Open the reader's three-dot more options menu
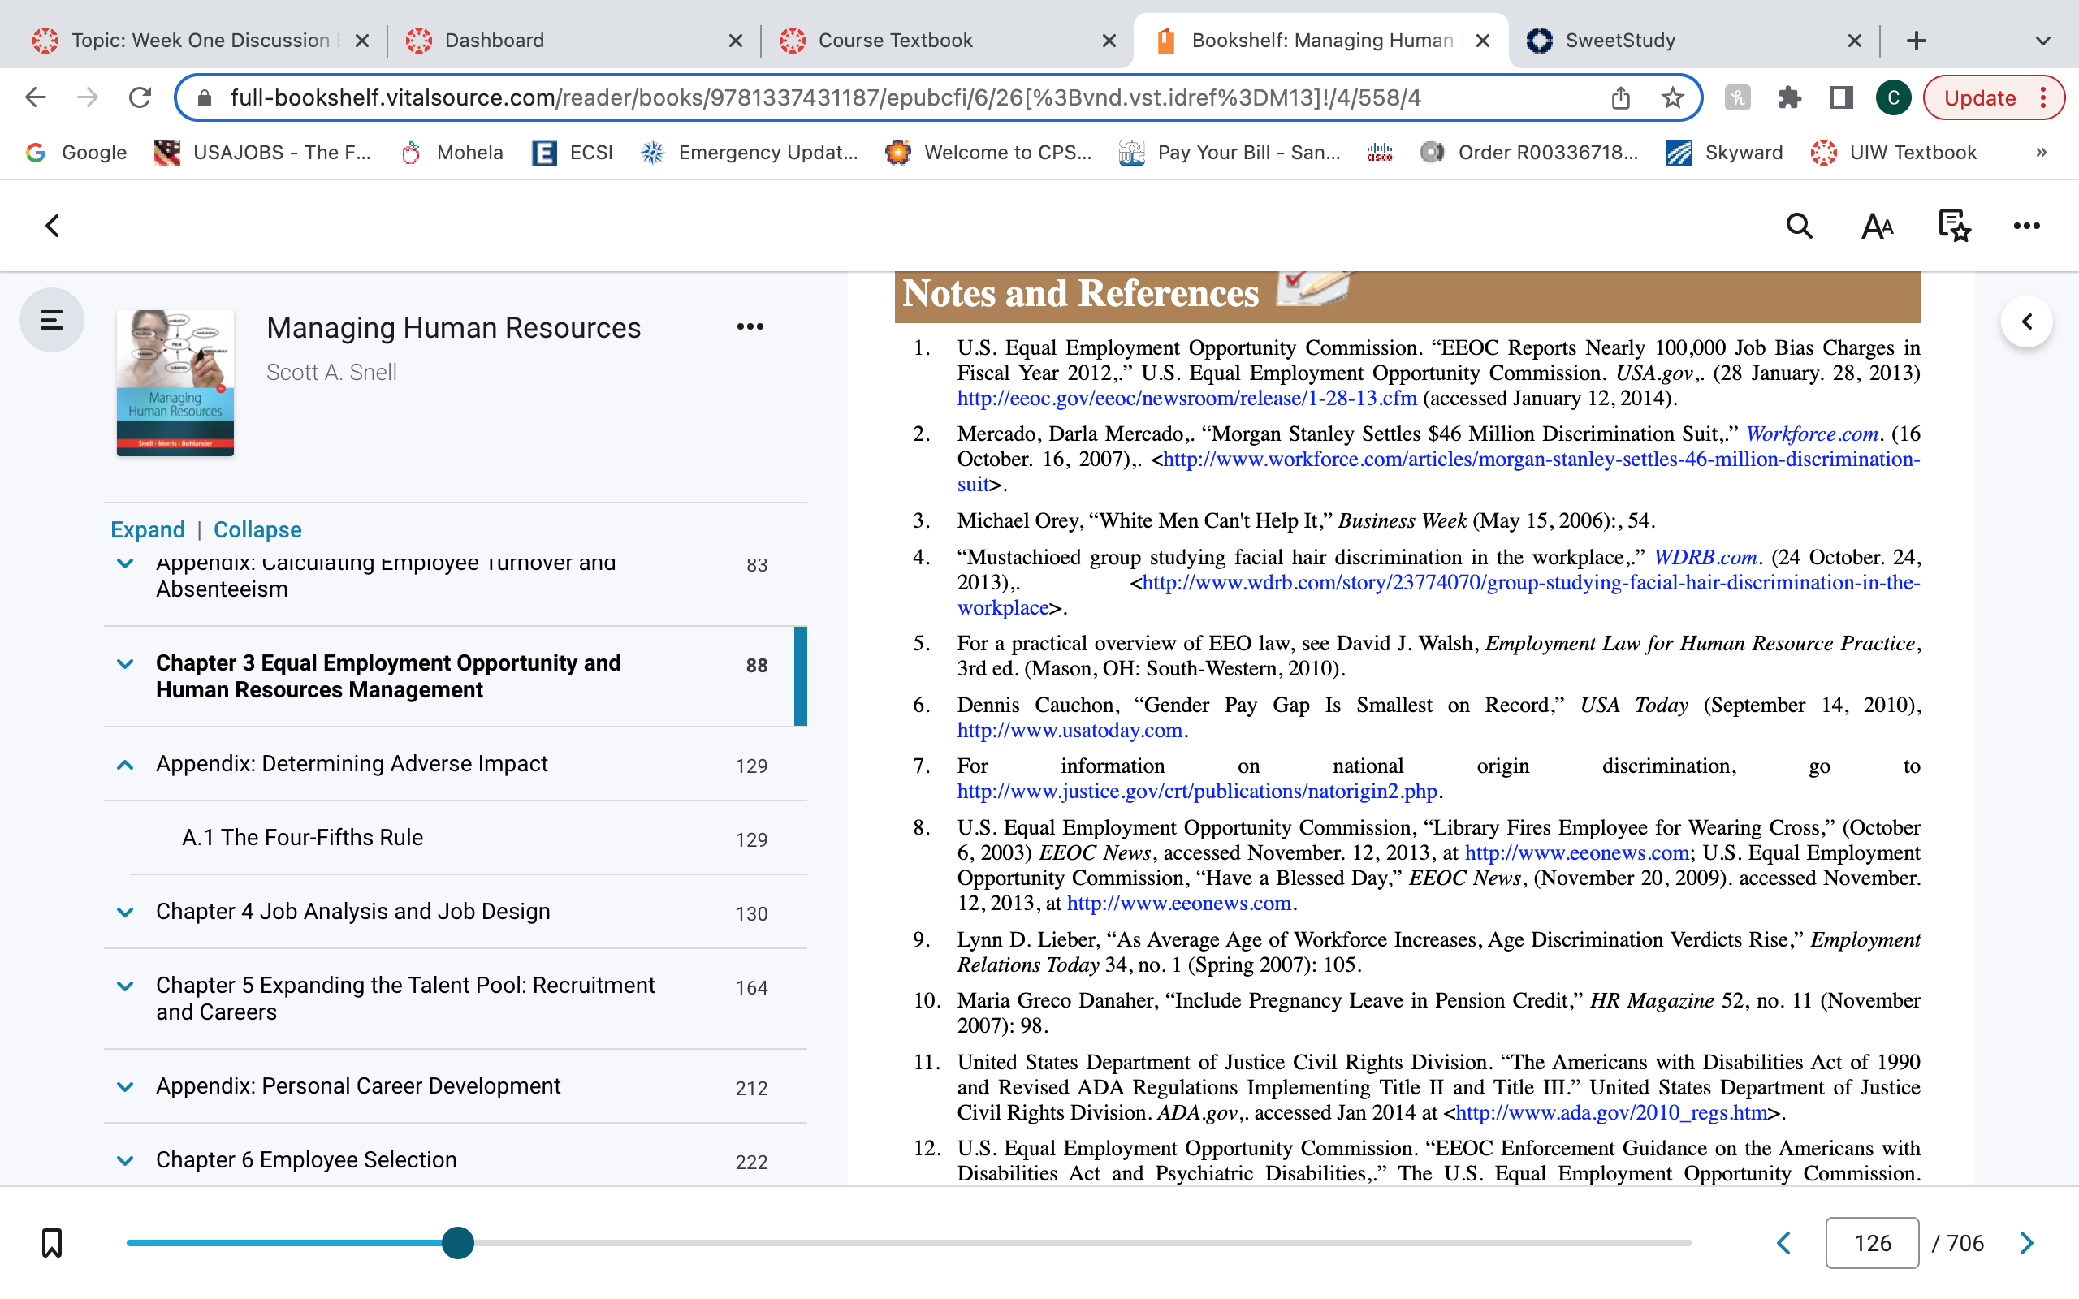Image resolution: width=2079 pixels, height=1299 pixels. 2026,226
